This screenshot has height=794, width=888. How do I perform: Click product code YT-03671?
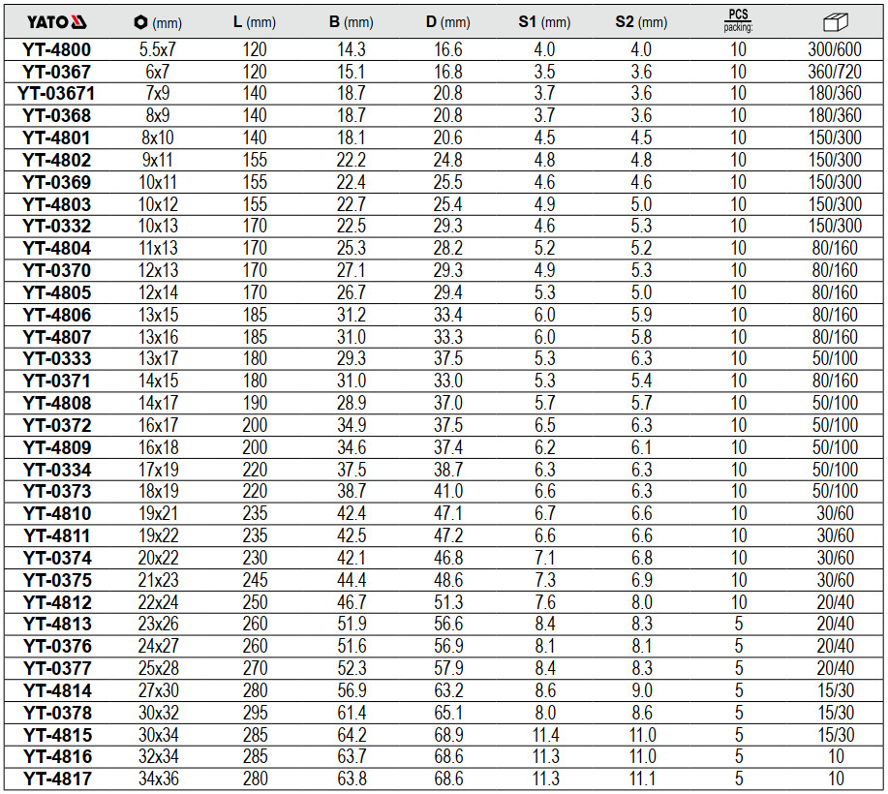click(56, 93)
